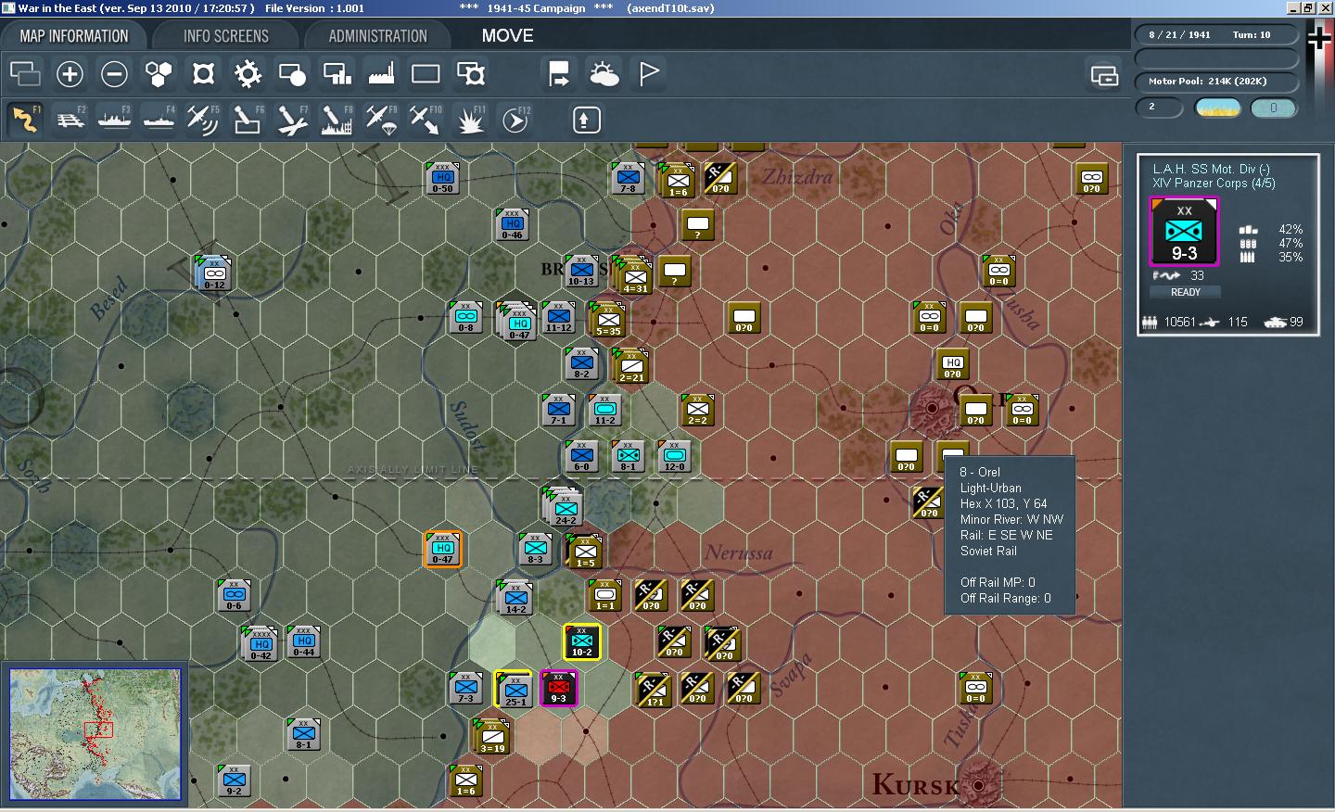
Task: Click the pill showing number 2
Action: [1159, 108]
